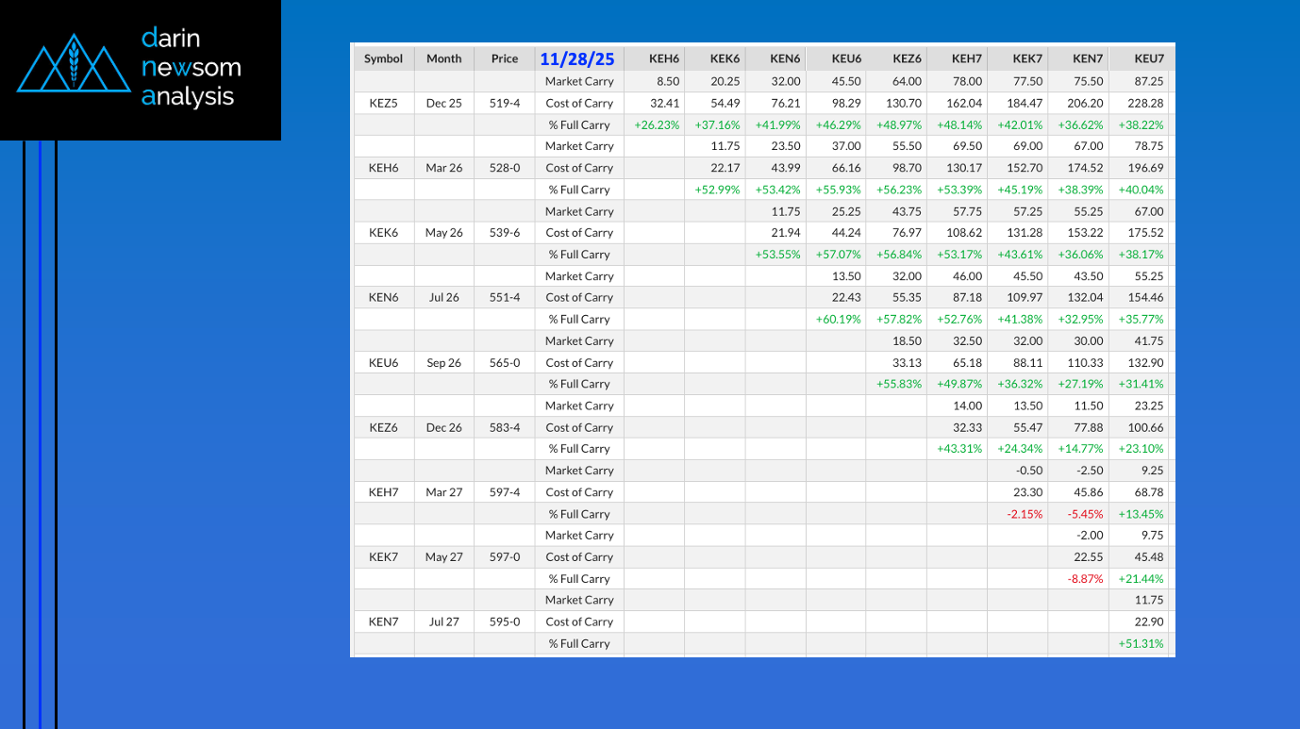Viewport: 1300px width, 729px height.
Task: Click the Price column header
Action: [505, 58]
